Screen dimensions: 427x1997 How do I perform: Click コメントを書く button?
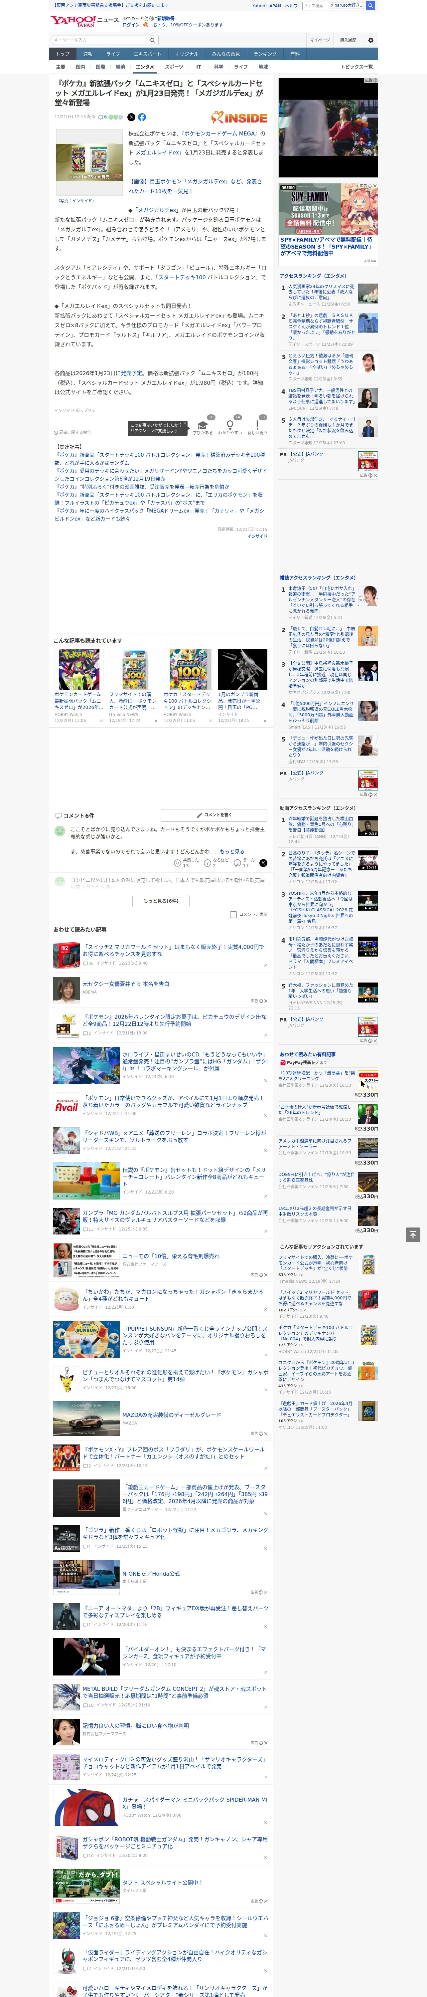point(214,815)
